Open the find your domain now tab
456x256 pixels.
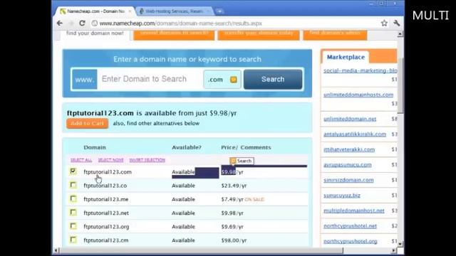[95, 34]
